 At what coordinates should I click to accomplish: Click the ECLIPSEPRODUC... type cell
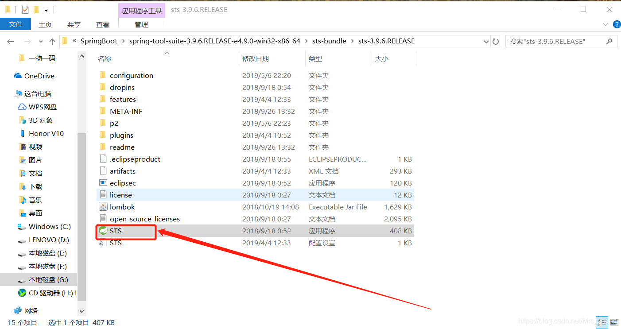click(x=338, y=159)
